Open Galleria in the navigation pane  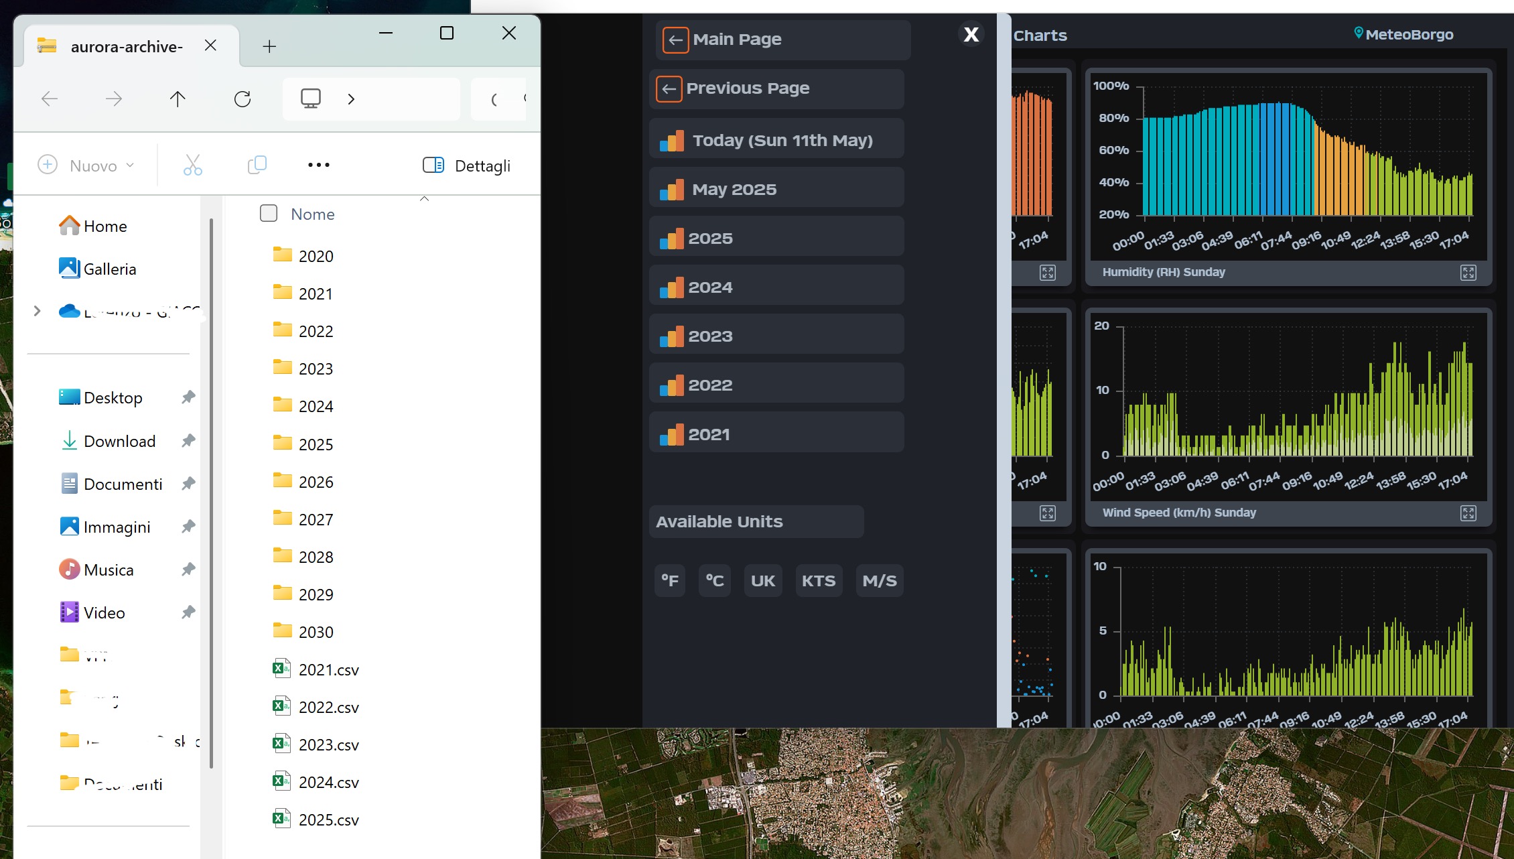coord(98,269)
